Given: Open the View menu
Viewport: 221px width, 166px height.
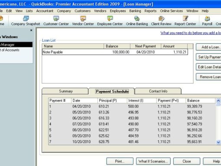Looking at the screenshot, I should pos(19,11).
